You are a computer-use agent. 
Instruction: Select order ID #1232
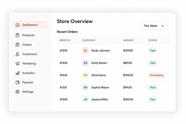pos(64,75)
